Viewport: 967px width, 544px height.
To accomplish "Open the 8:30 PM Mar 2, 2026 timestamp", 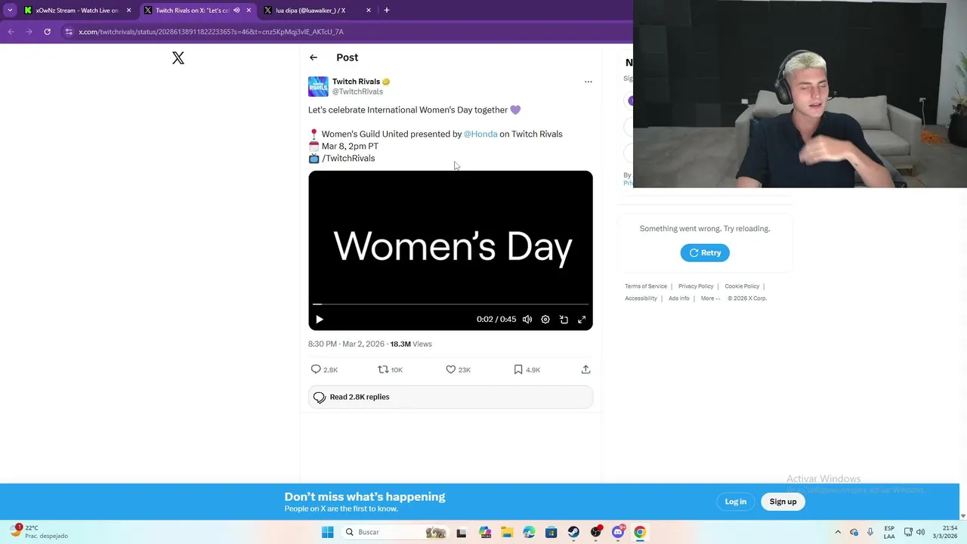I will pos(346,344).
